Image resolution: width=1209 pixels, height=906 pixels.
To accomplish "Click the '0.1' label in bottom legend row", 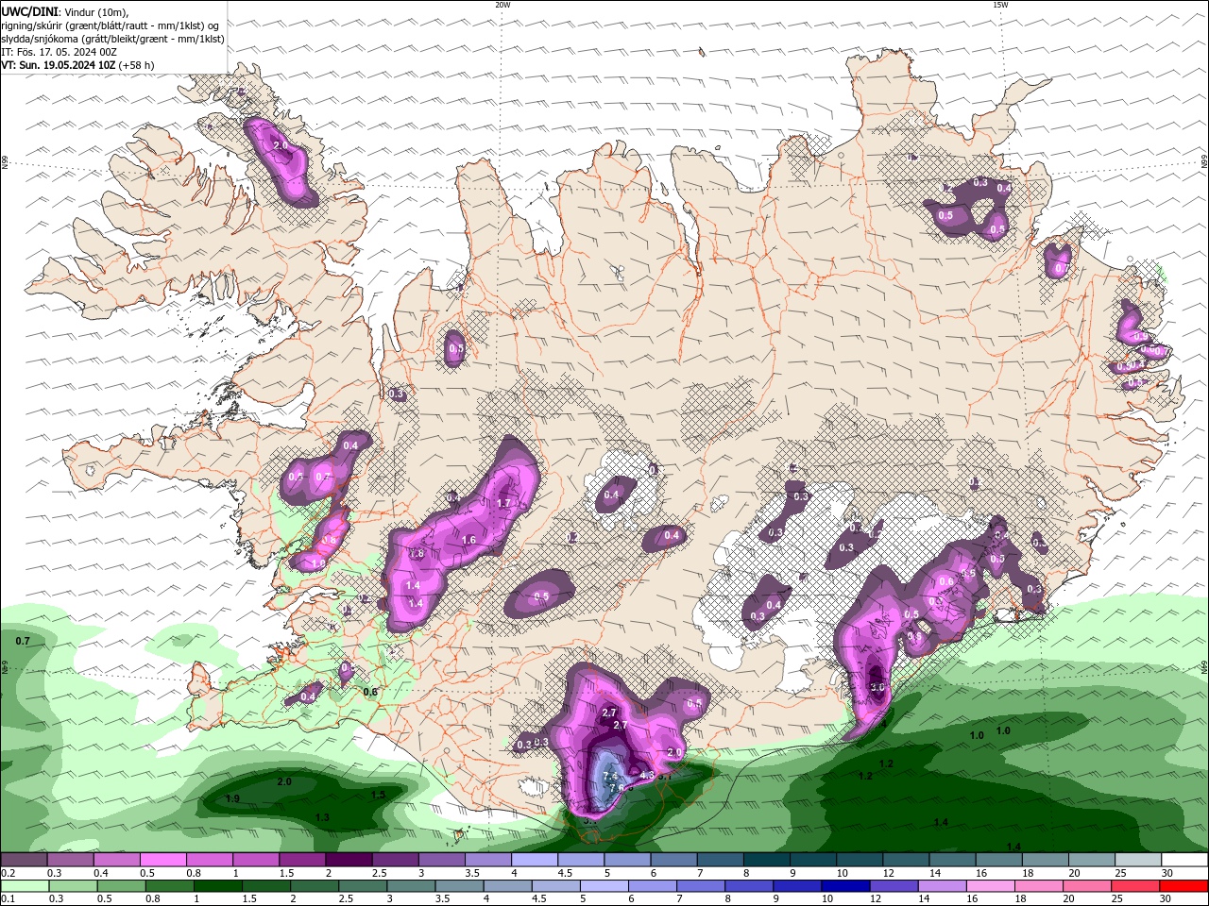I will click(x=9, y=899).
